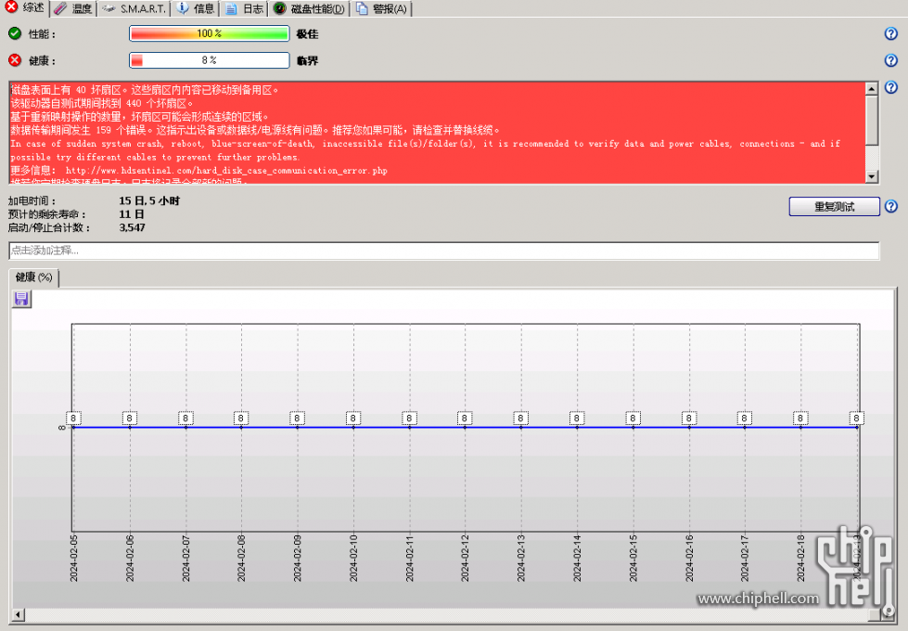
Task: Click the help icon beside the 性能 bar
Action: coord(891,33)
